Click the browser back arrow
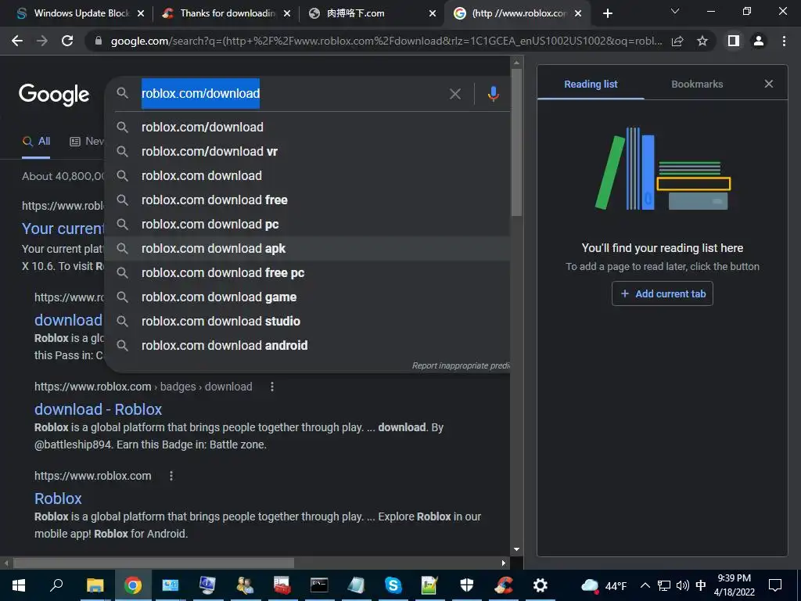The image size is (801, 601). tap(17, 41)
